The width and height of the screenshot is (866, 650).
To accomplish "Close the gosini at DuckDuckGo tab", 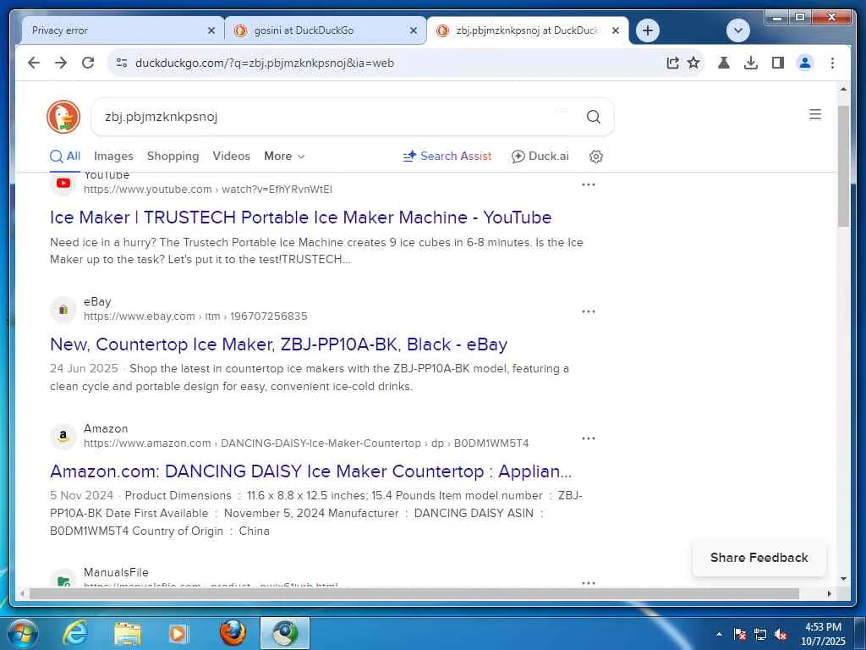I will [413, 31].
